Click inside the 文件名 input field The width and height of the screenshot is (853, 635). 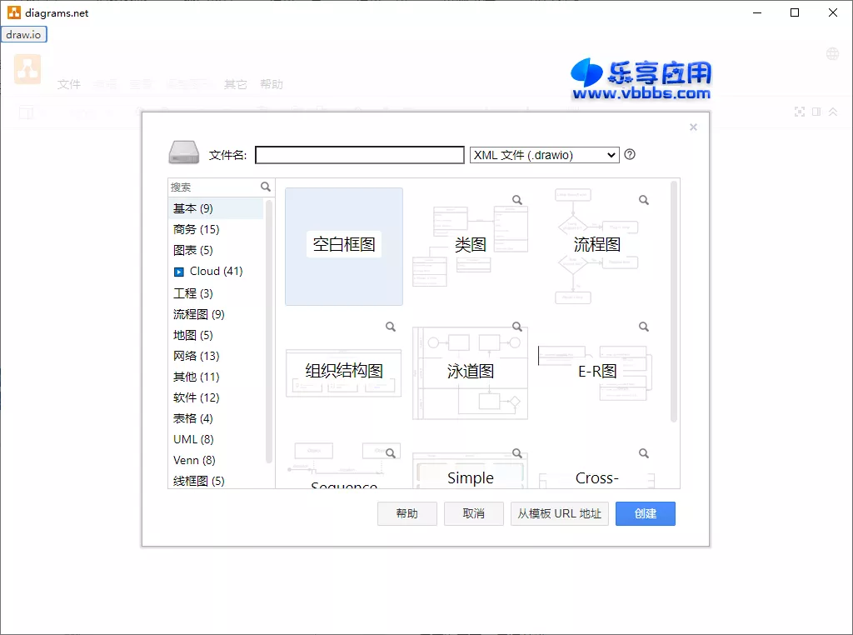coord(359,154)
